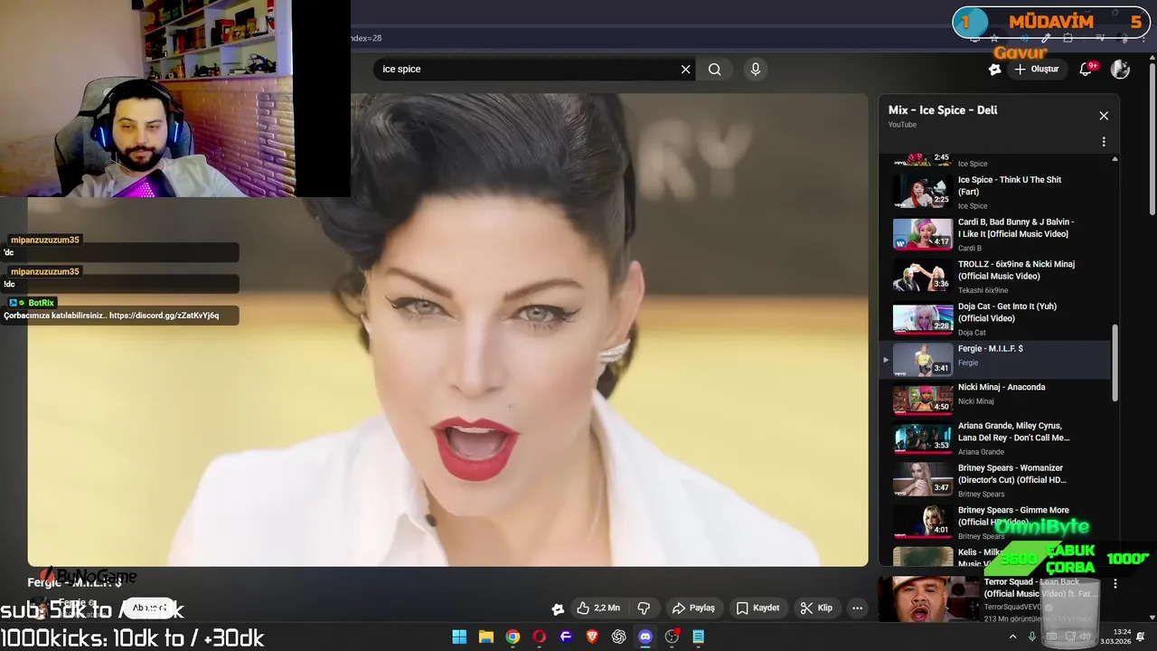The height and width of the screenshot is (651, 1157).
Task: Open the three-dot more actions below video
Action: [857, 608]
